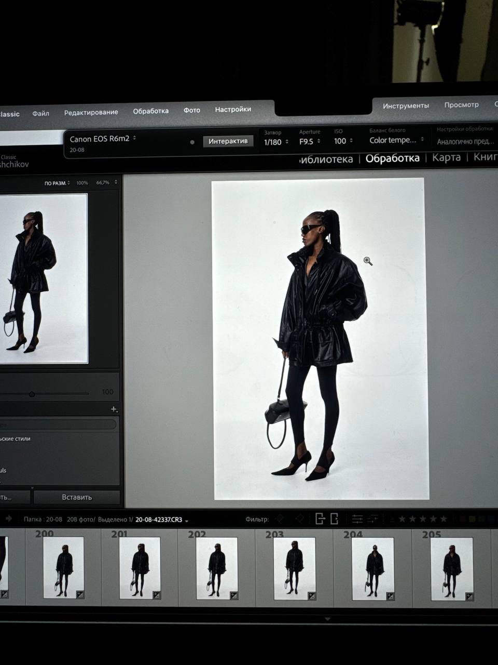Screen dimensions: 498x665
Task: Click the navigator preview image
Action: coord(44,278)
